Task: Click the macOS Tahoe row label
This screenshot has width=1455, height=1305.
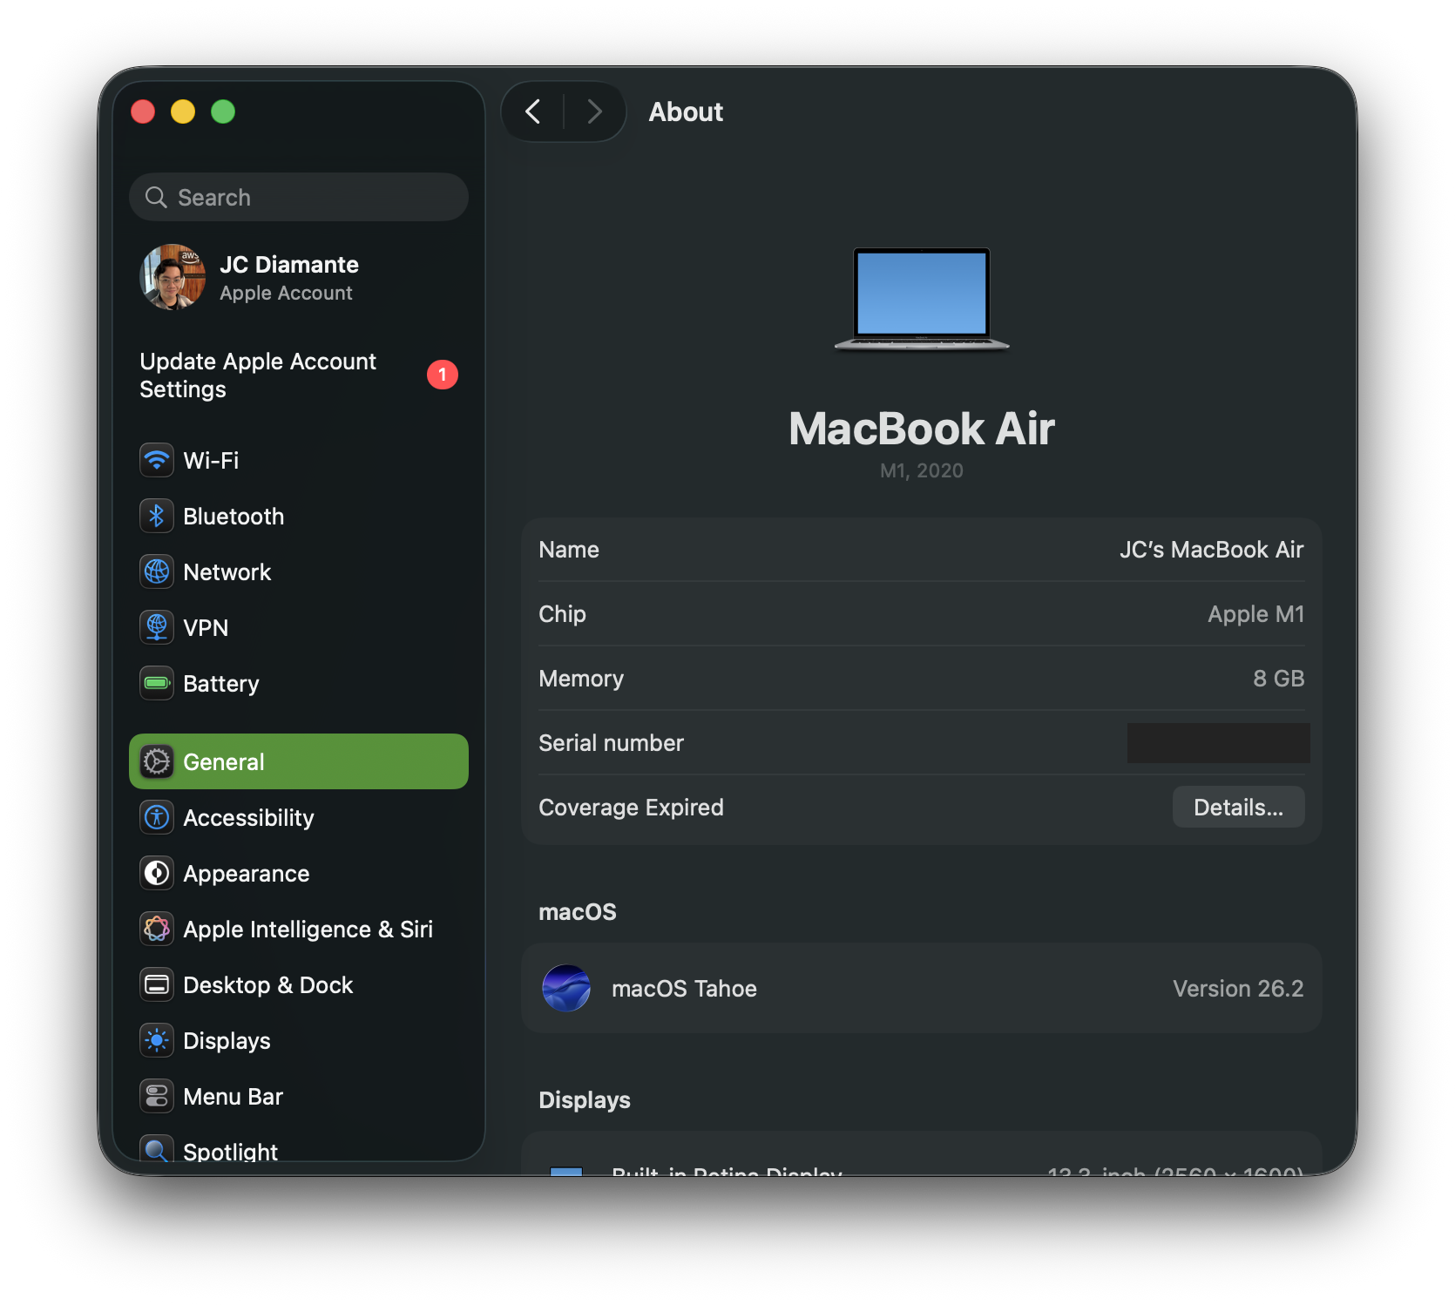Action: [684, 988]
